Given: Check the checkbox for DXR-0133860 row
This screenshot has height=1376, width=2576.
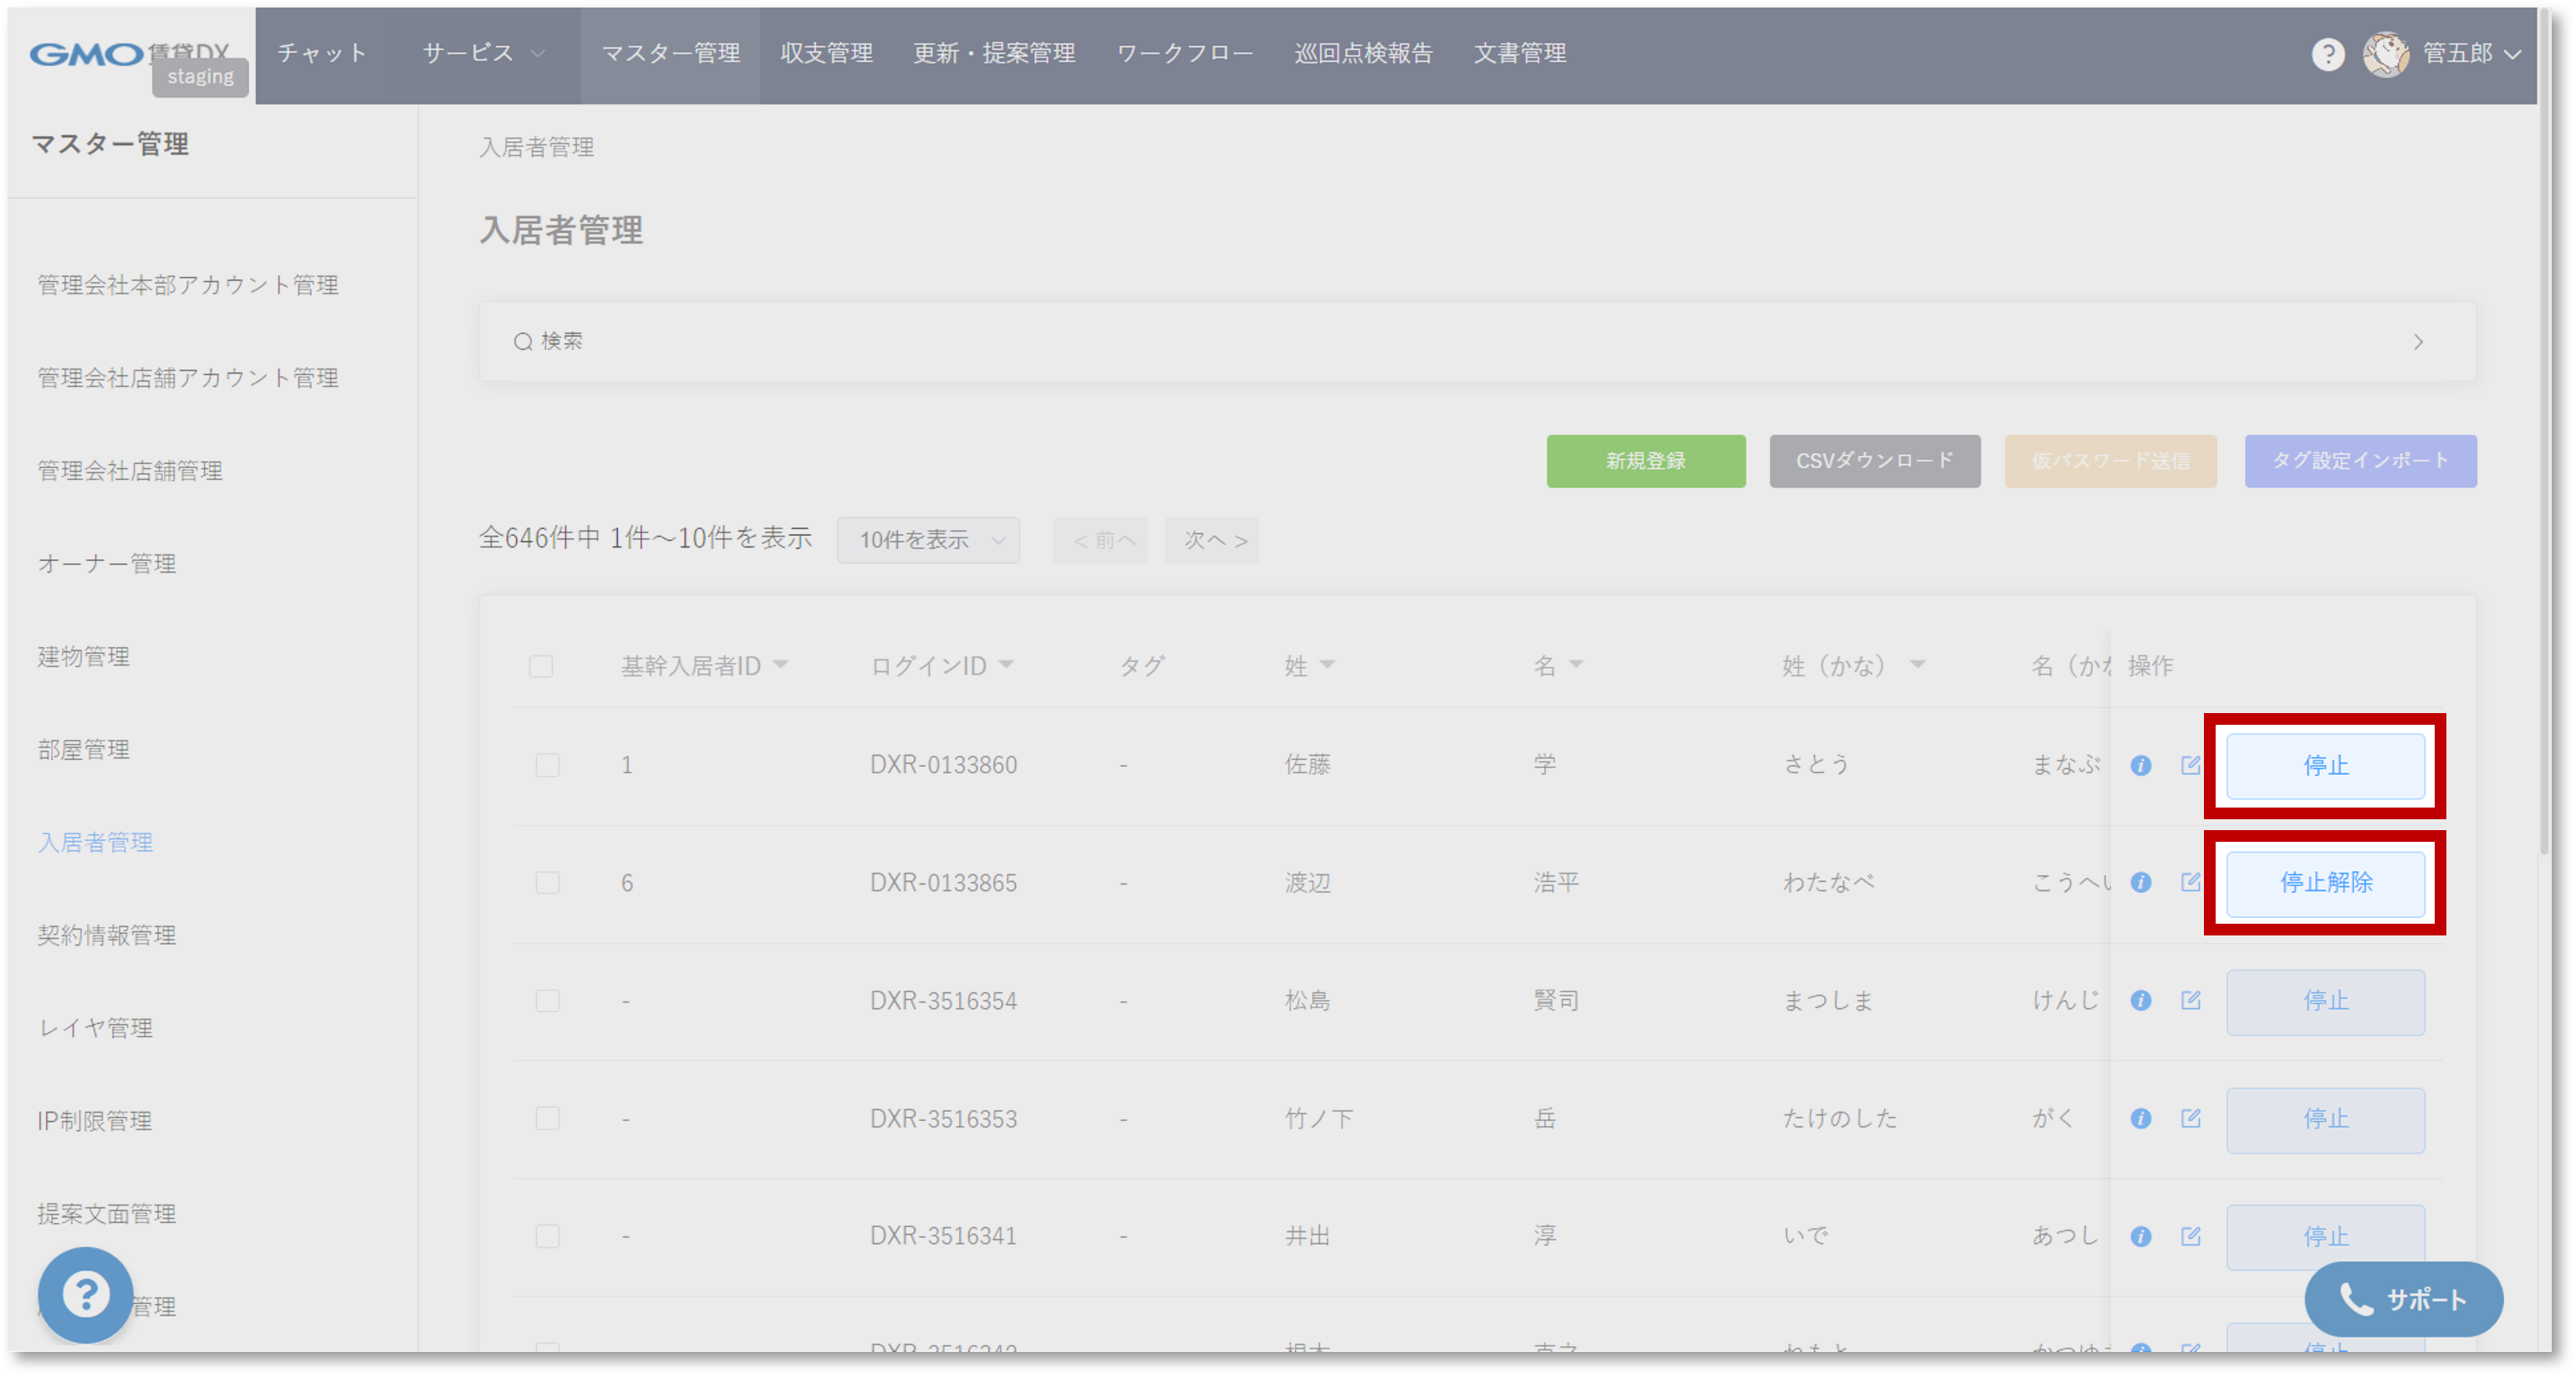Looking at the screenshot, I should coord(547,765).
